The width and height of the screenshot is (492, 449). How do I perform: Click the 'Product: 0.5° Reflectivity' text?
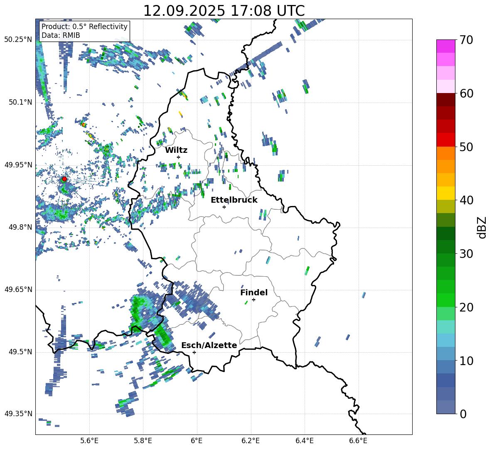(84, 26)
